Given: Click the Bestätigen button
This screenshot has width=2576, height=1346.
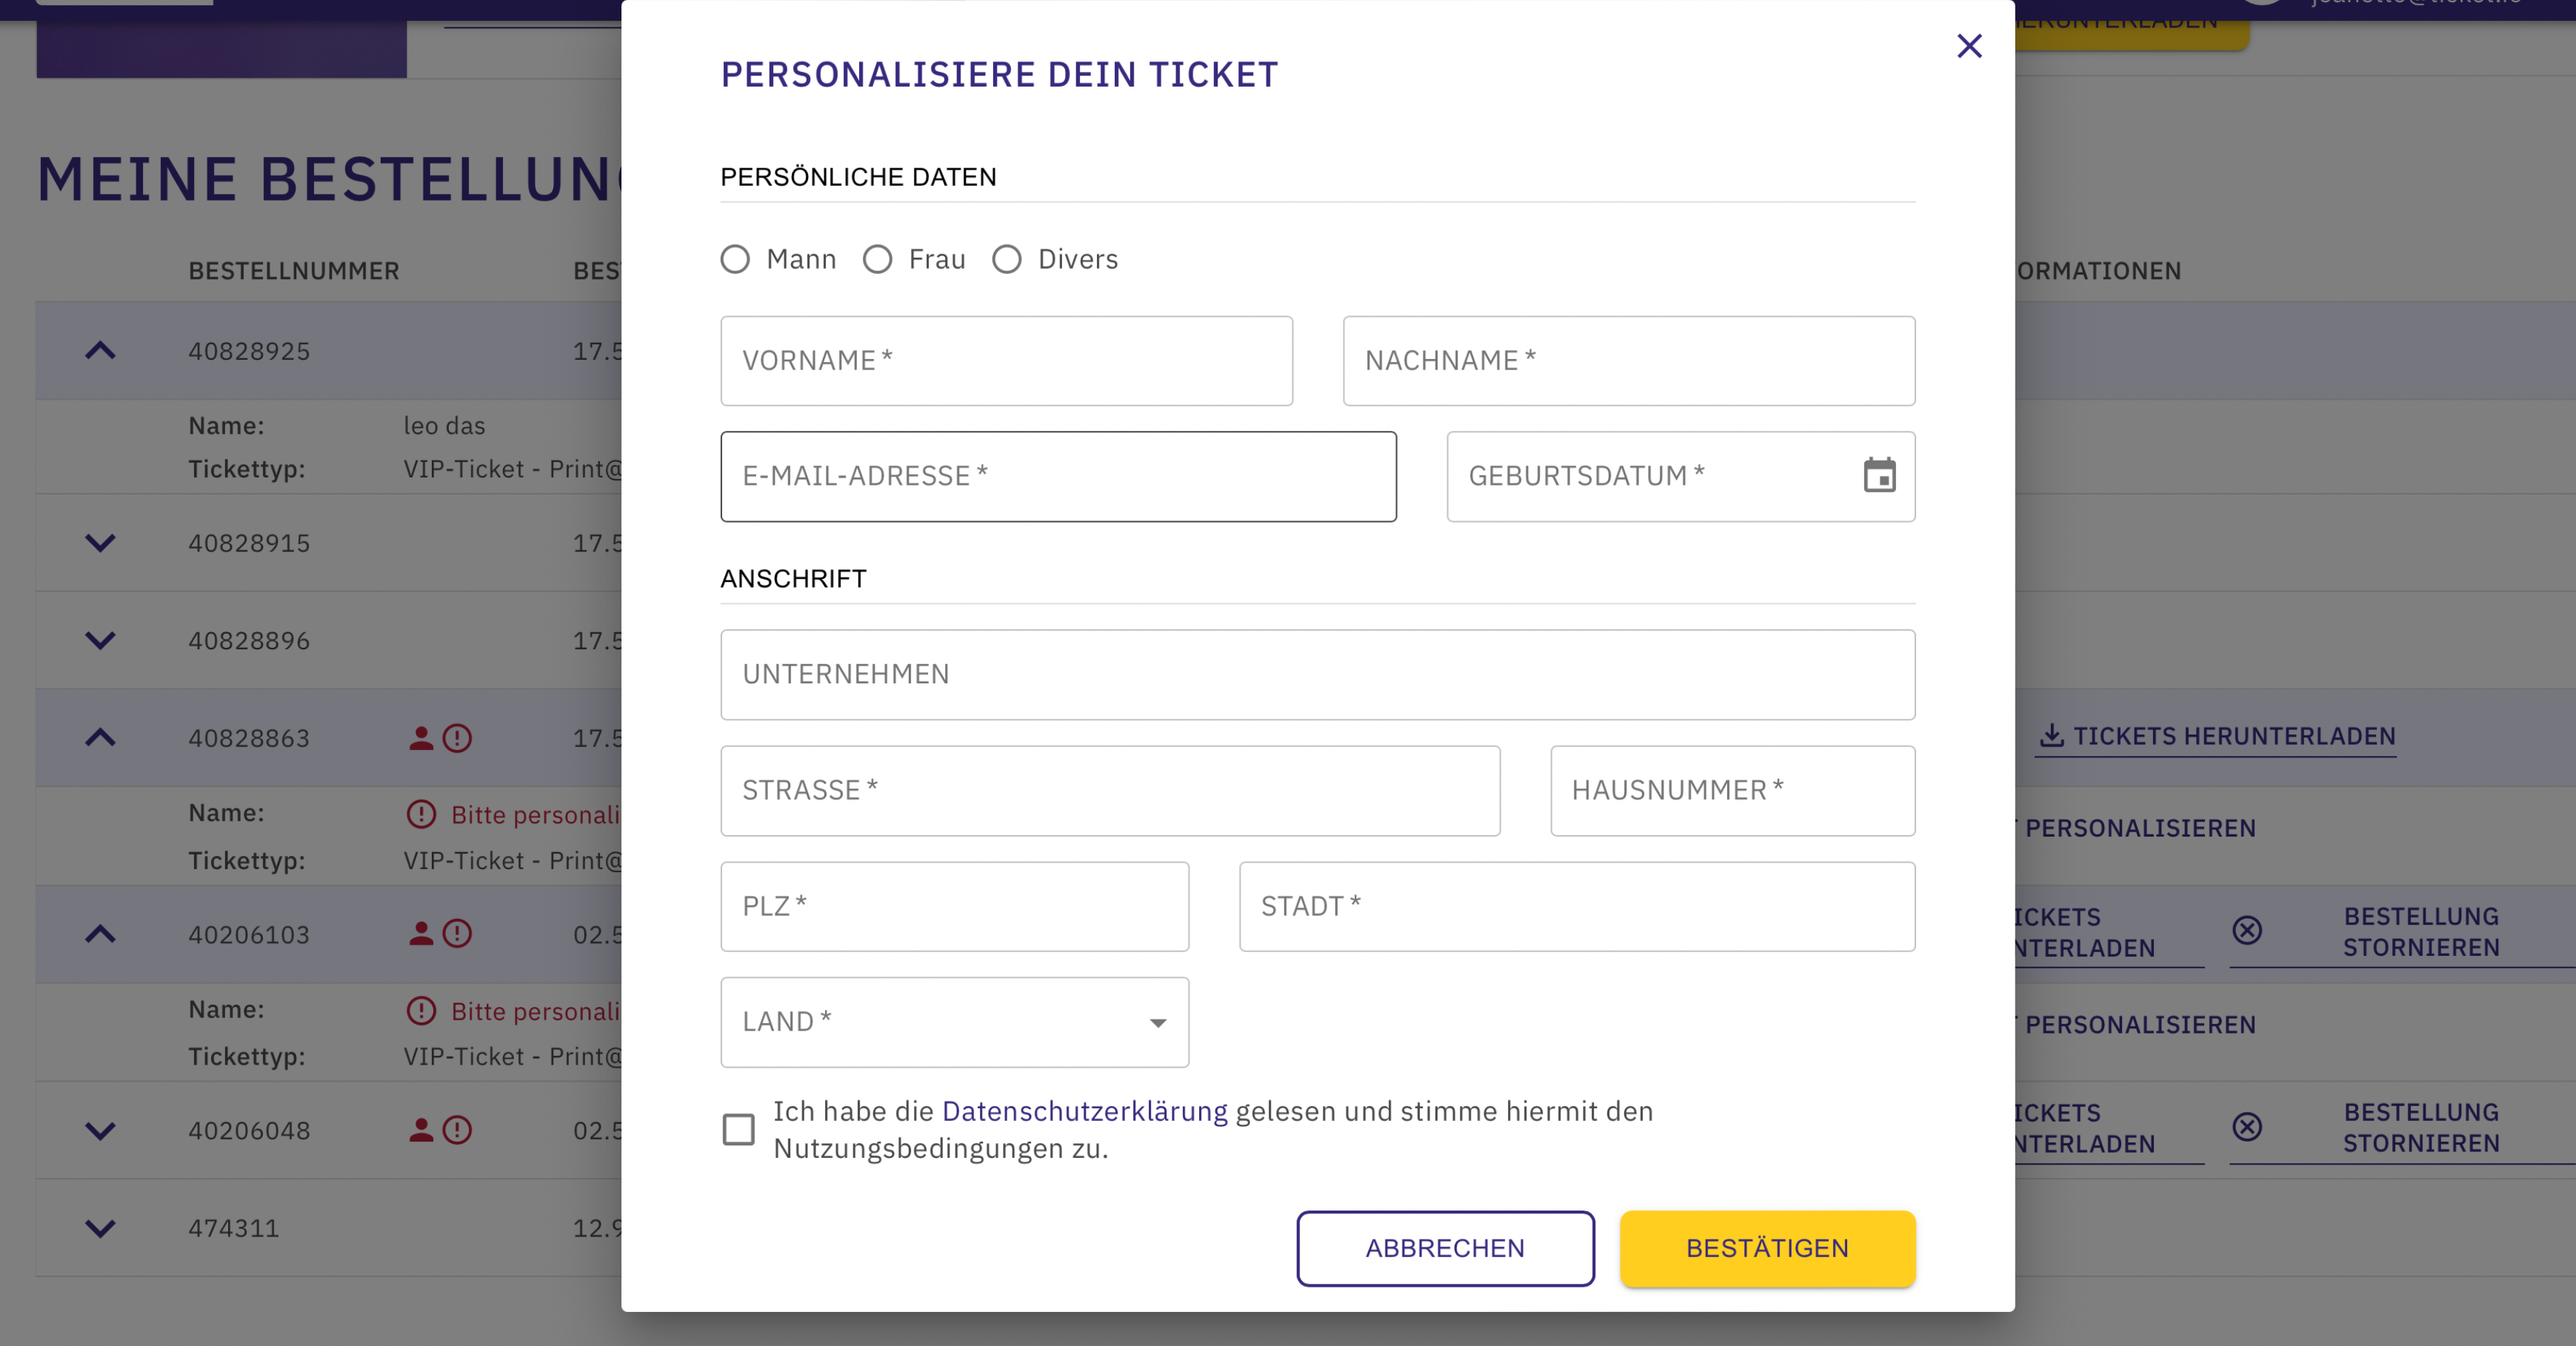Looking at the screenshot, I should click(x=1767, y=1249).
